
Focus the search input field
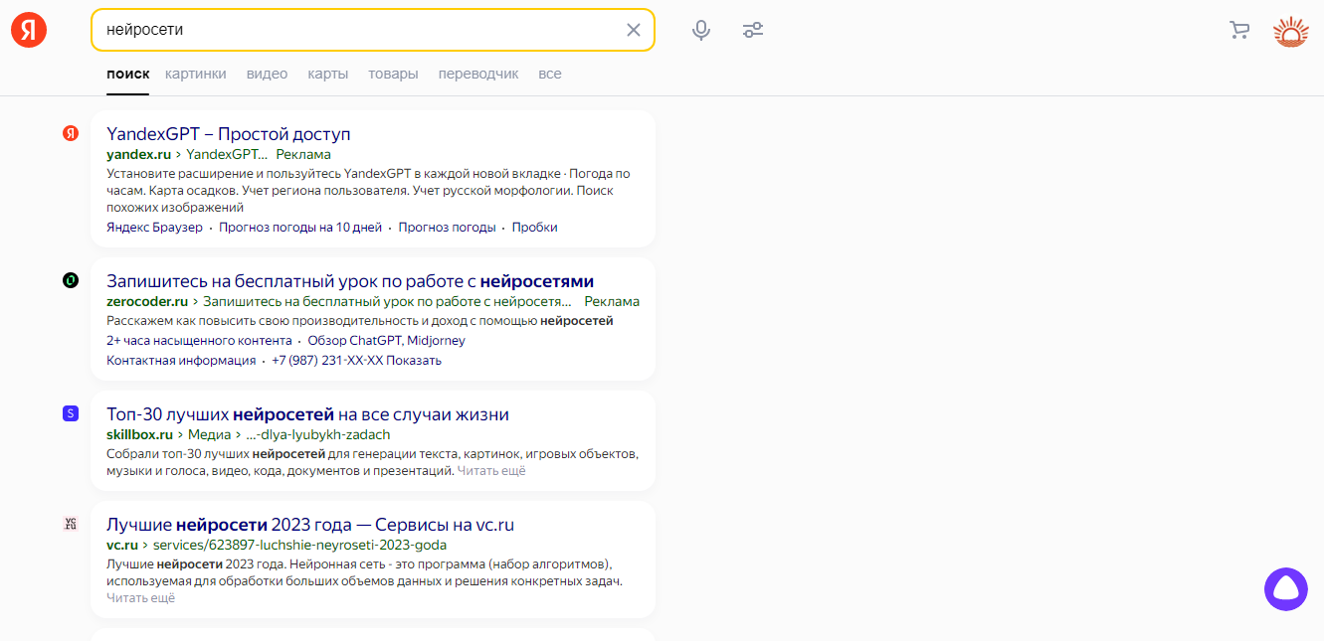pyautogui.click(x=358, y=30)
